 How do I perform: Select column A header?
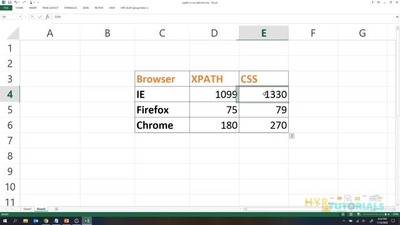50,33
